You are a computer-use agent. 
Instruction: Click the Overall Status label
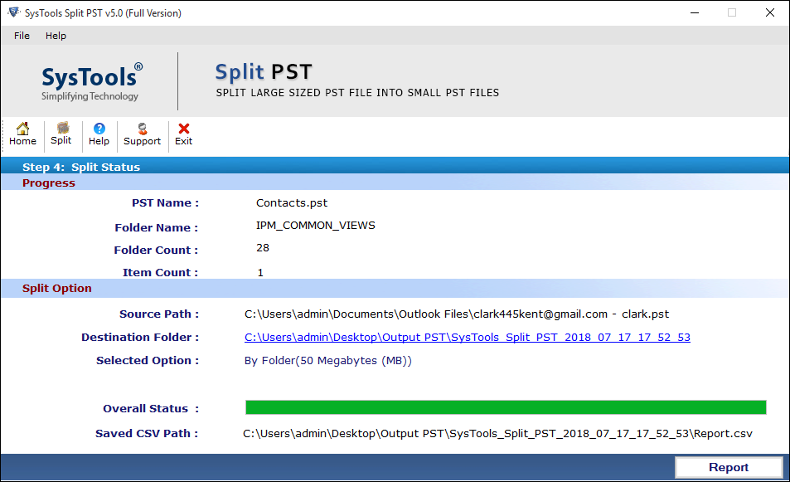coord(151,408)
